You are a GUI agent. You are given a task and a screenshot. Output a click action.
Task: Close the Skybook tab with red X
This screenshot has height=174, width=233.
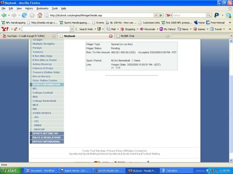pyautogui.click(x=111, y=36)
